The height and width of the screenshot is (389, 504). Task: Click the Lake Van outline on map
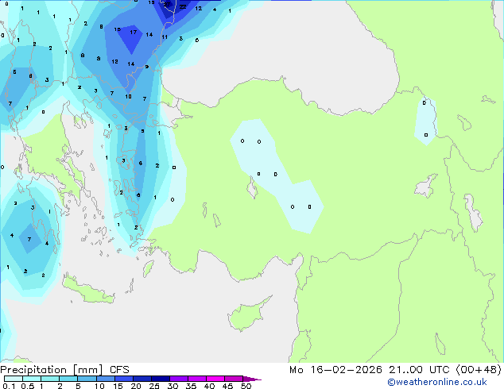point(426,187)
